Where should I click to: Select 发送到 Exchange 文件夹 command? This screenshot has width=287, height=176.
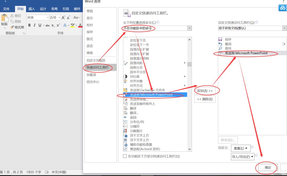[155, 90]
